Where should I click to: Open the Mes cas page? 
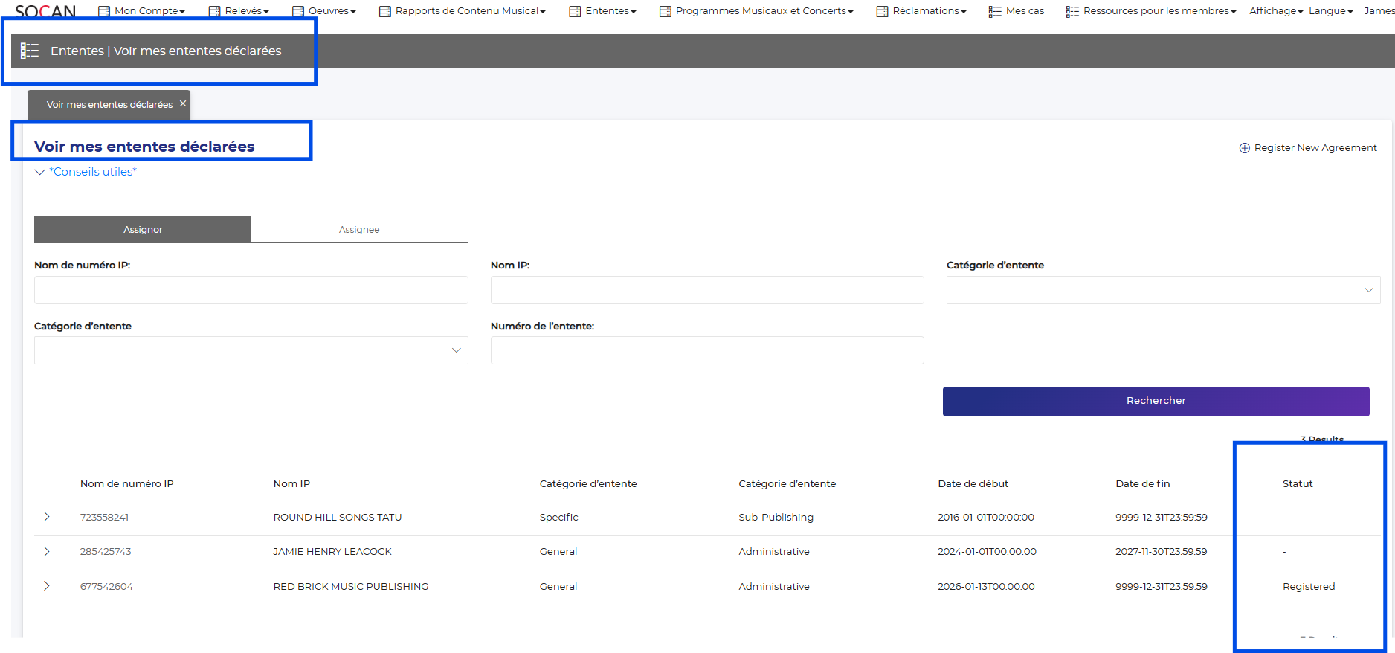pos(1017,11)
